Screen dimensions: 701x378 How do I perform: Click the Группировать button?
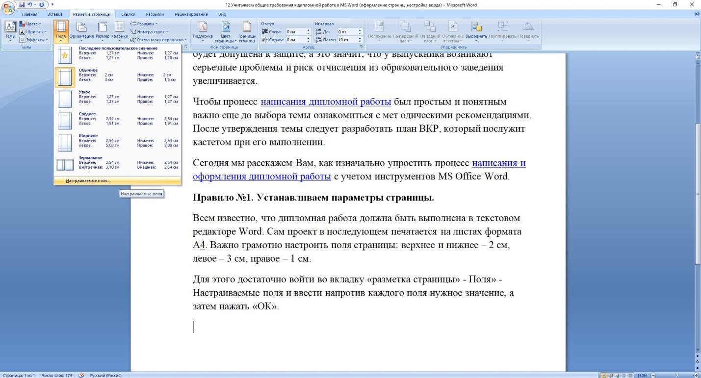click(503, 31)
